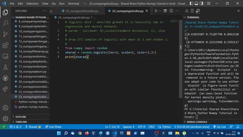Click the UTF-8 encoding selector
This screenshot has width=243, height=137.
point(141,127)
